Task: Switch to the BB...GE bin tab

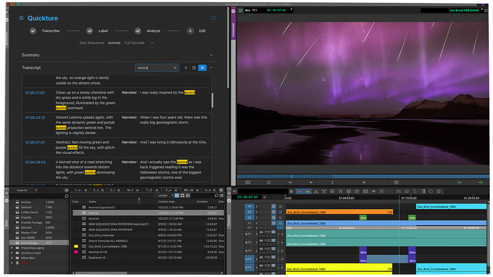Action: tap(189, 190)
